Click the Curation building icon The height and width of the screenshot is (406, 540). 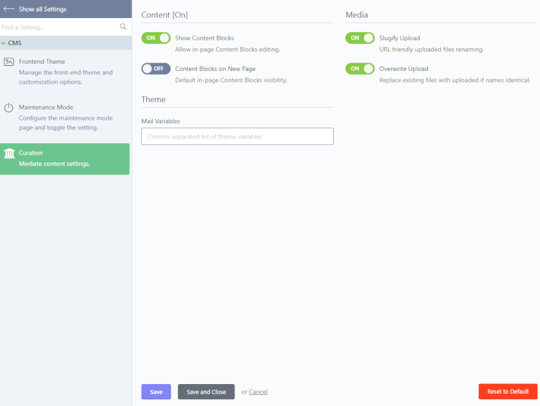[9, 153]
